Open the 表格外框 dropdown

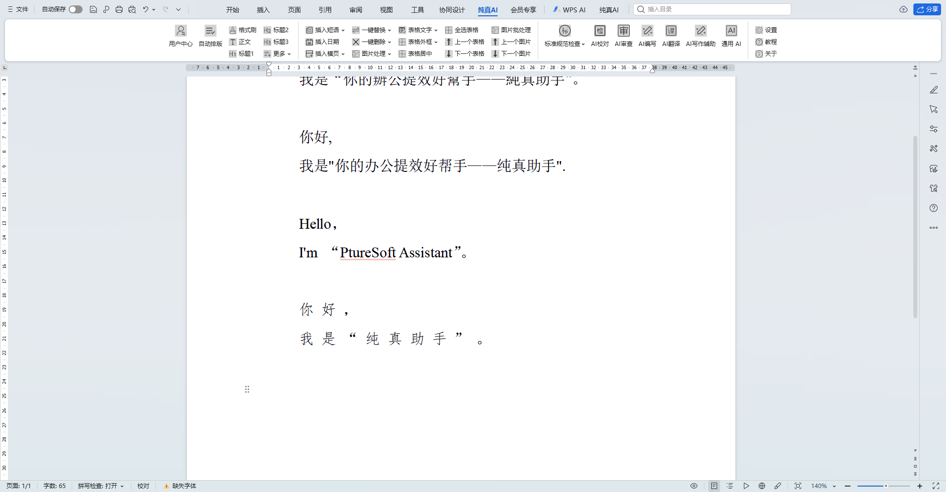(x=418, y=42)
